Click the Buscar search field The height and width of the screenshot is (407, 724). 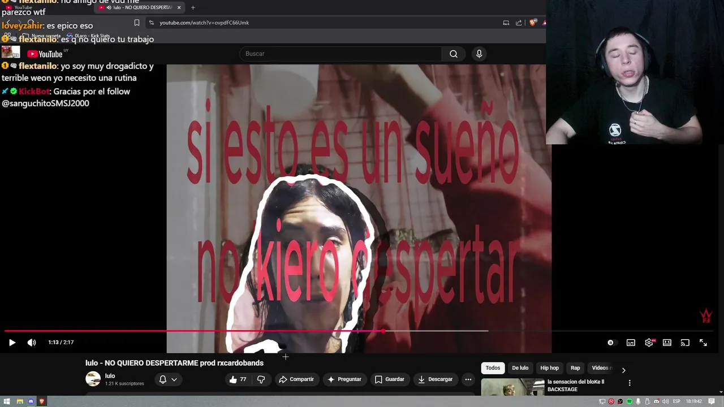[341, 54]
